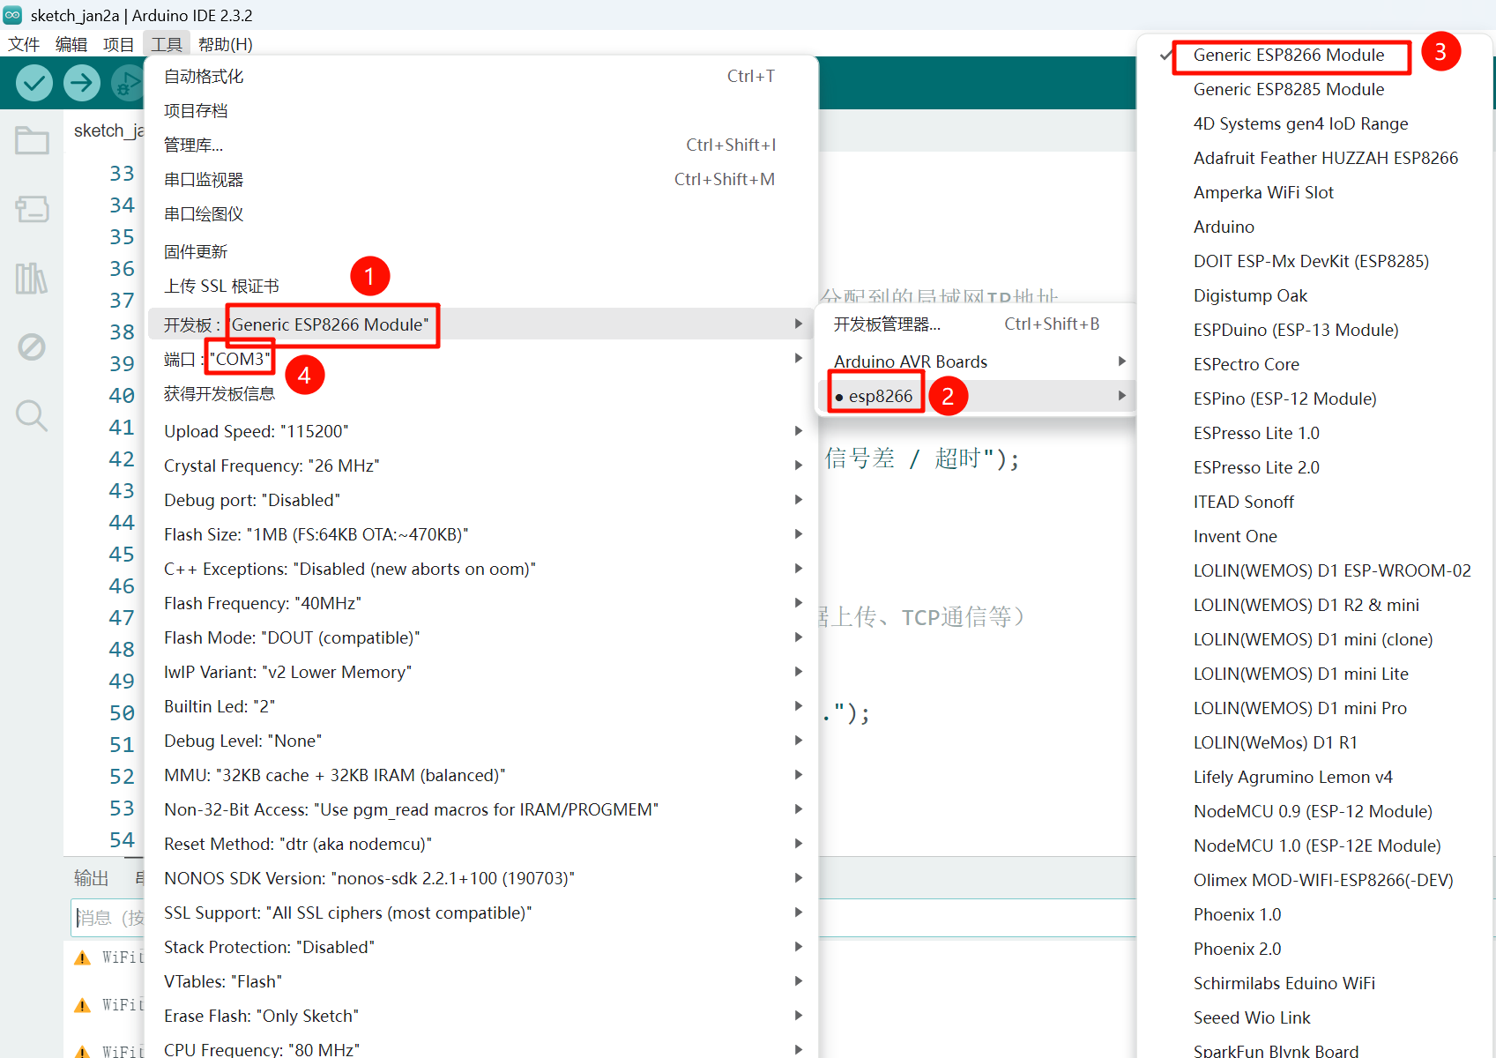Expand the esp8266 boards submenu
The width and height of the screenshot is (1496, 1058).
coord(974,396)
